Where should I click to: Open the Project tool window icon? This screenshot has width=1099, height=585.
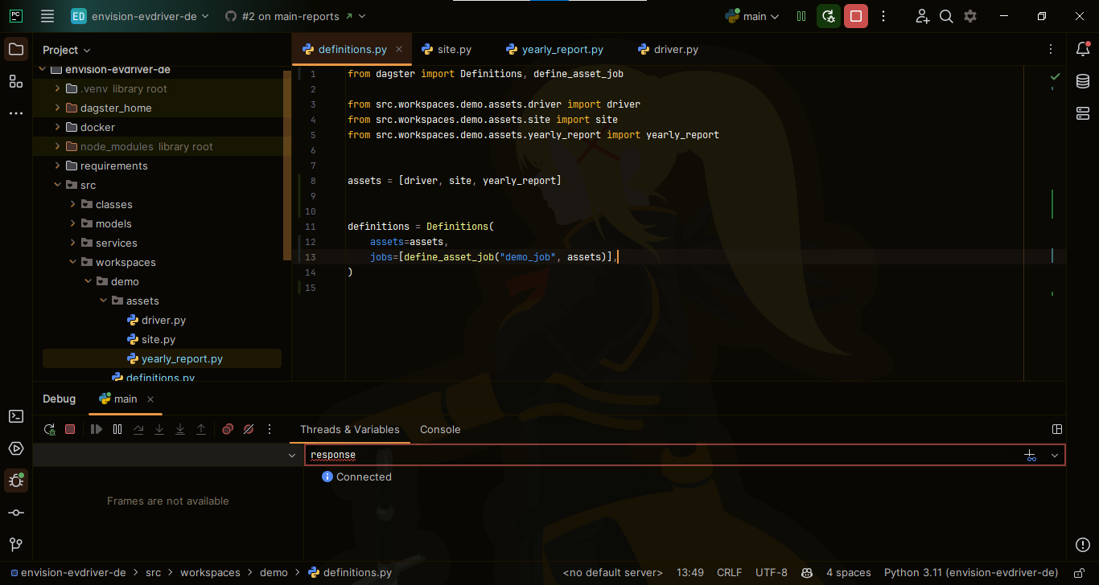point(16,49)
